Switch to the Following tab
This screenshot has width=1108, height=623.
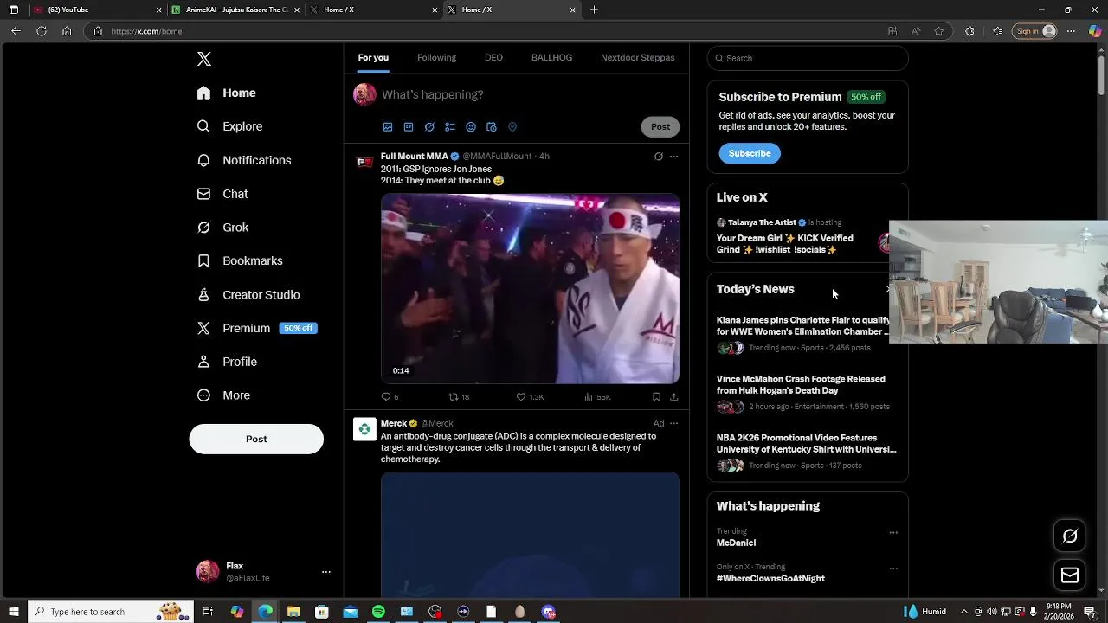(436, 58)
